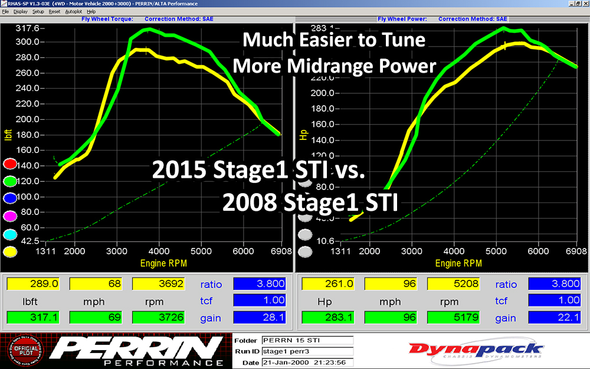The image size is (590, 369).
Task: Open the Reset menu
Action: (54, 12)
